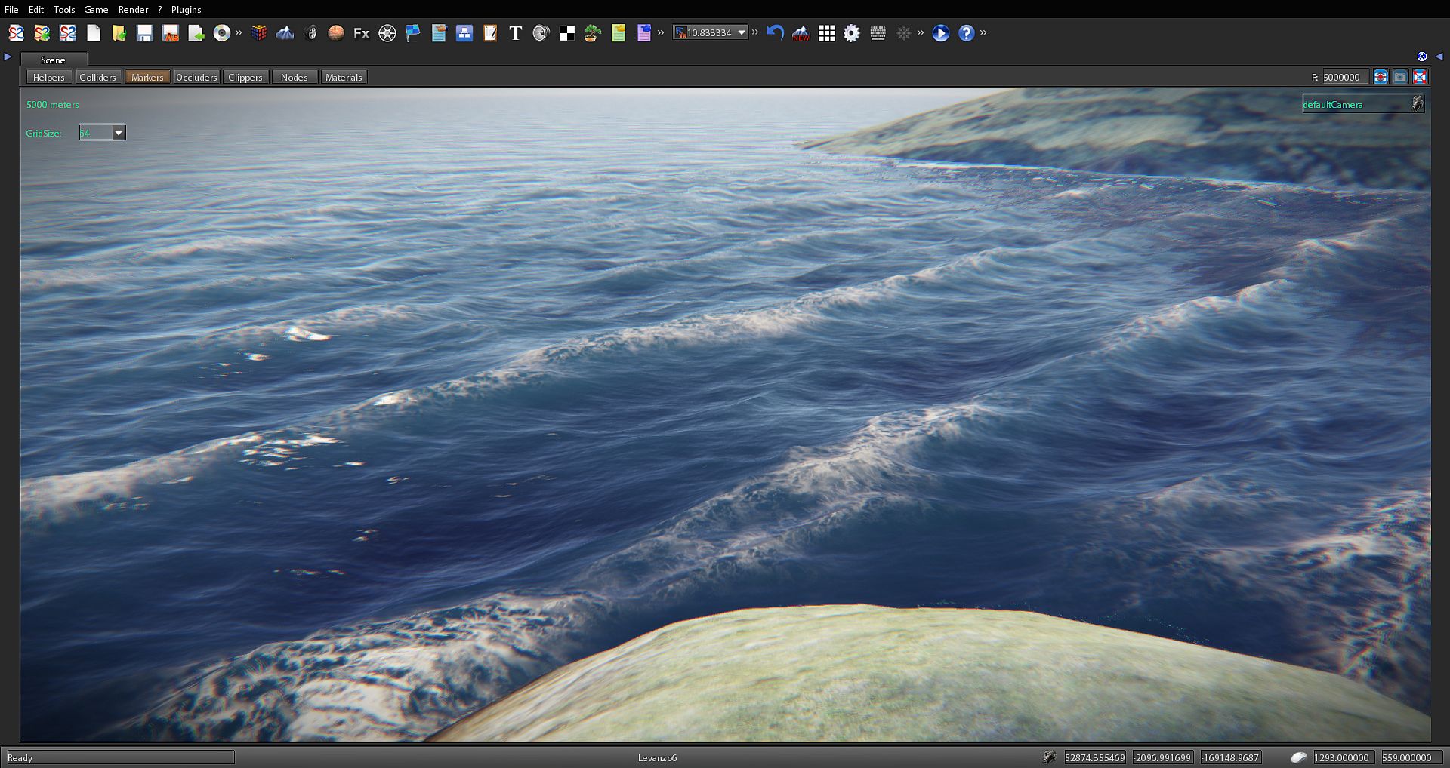The image size is (1450, 768).
Task: Open the GridSize dropdown
Action: (119, 134)
